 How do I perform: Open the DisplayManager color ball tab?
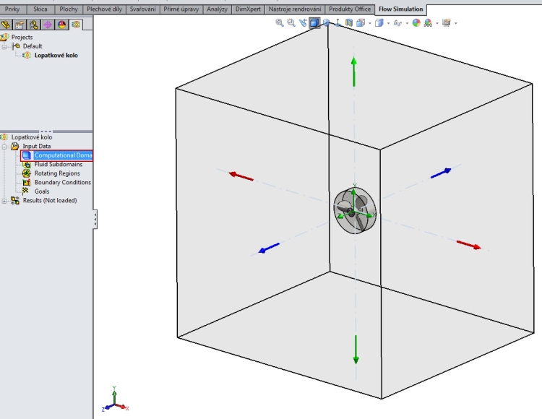(62, 25)
